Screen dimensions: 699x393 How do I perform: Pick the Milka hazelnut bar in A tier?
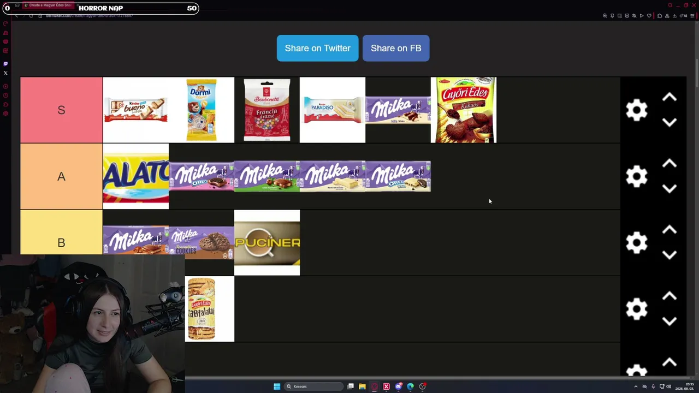coord(267,176)
